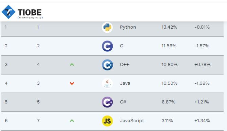
Task: Open the TIOBE wordmark home link
Action: click(30, 12)
